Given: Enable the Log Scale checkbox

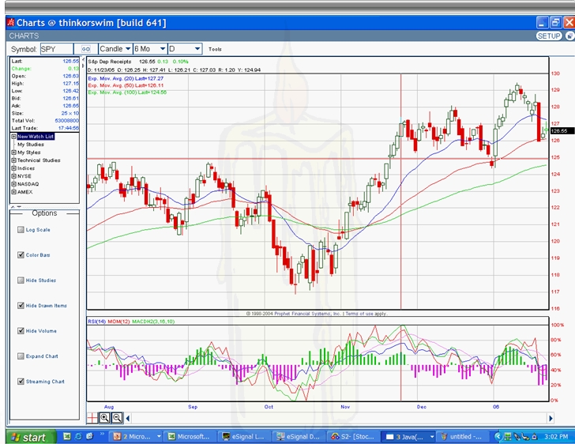Looking at the screenshot, I should (21, 230).
